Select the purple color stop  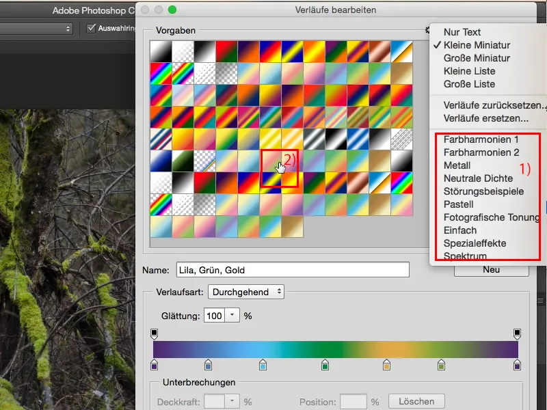pyautogui.click(x=154, y=365)
